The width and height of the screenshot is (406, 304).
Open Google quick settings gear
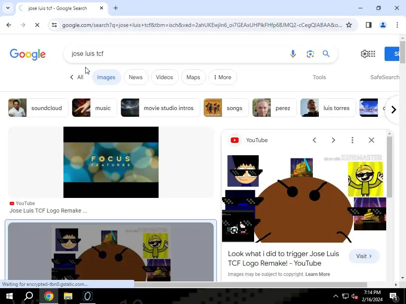click(364, 54)
